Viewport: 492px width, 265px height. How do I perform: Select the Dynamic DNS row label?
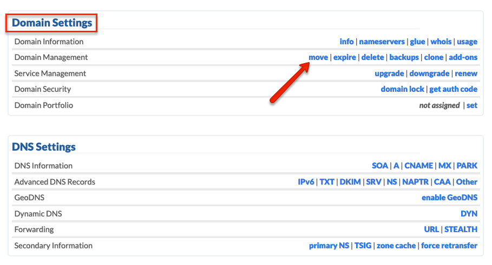tap(38, 214)
